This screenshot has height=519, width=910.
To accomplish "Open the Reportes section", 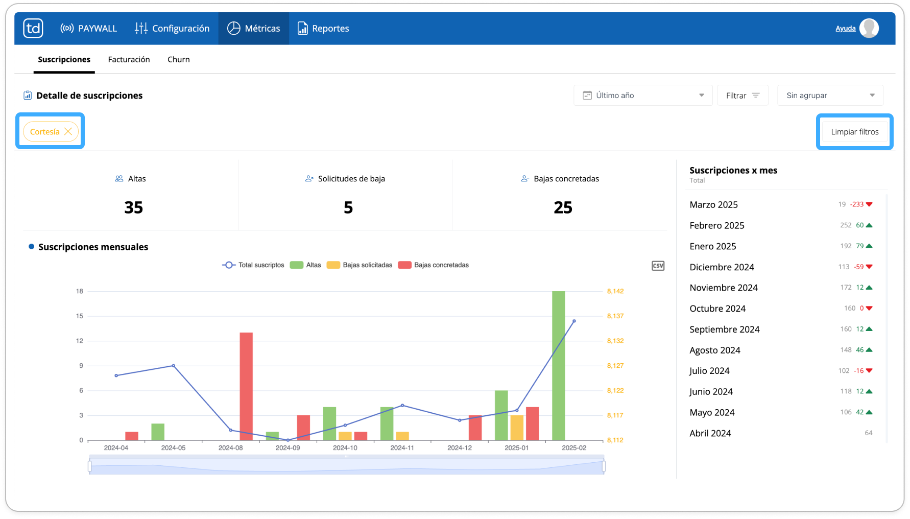I will tap(323, 29).
